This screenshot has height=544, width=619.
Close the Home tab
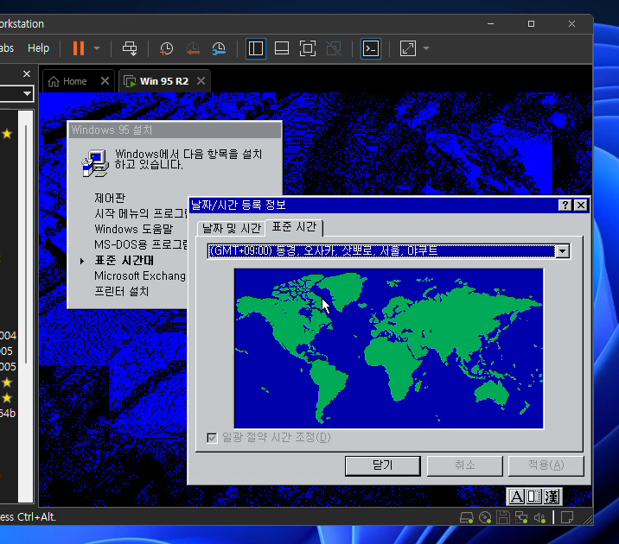click(105, 81)
